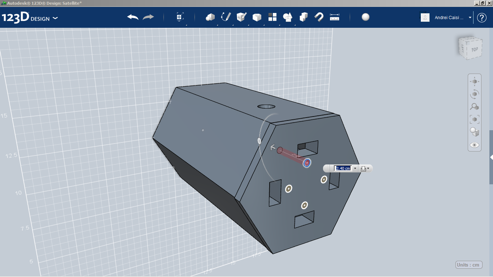Select the Zoom magnifier tool
The height and width of the screenshot is (277, 493).
pos(475,107)
